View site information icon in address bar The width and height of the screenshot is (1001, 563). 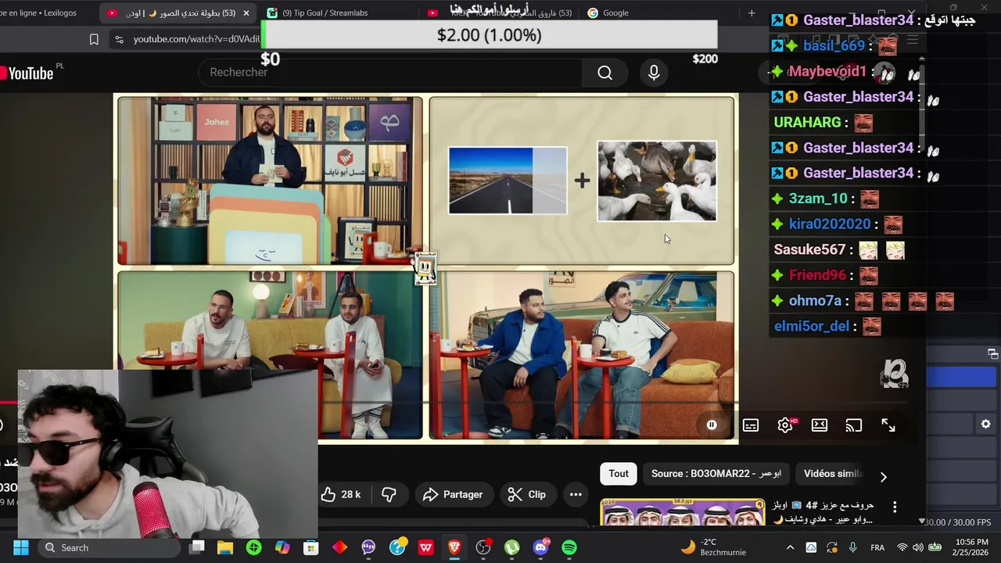(119, 39)
